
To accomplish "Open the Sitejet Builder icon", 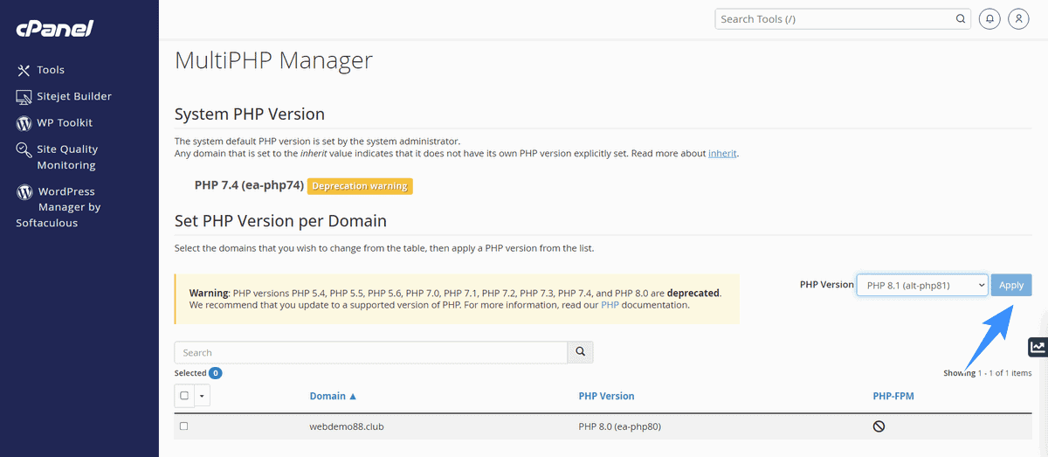I will tap(24, 96).
